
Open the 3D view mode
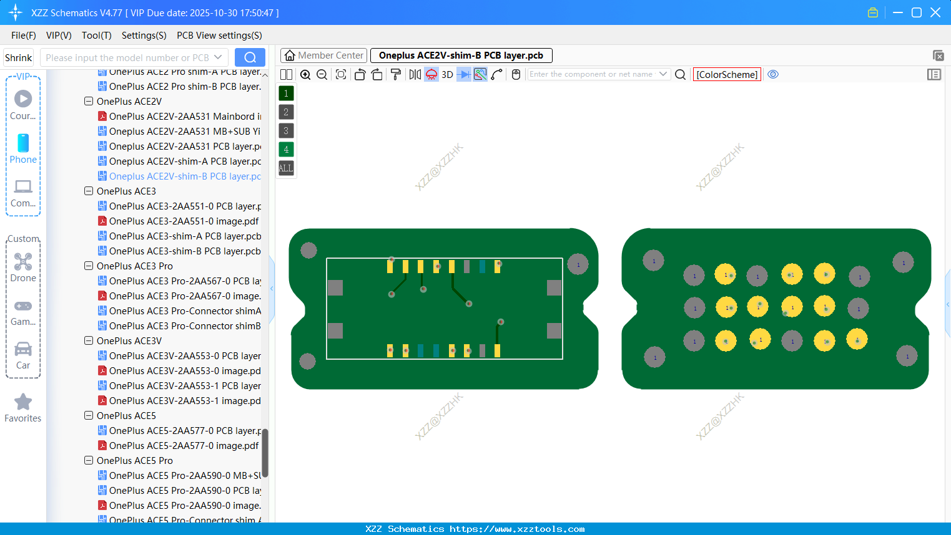[446, 74]
